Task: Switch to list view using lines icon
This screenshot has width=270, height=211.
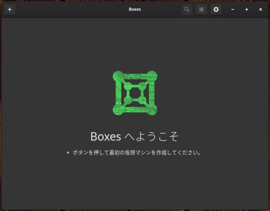Action: (201, 10)
